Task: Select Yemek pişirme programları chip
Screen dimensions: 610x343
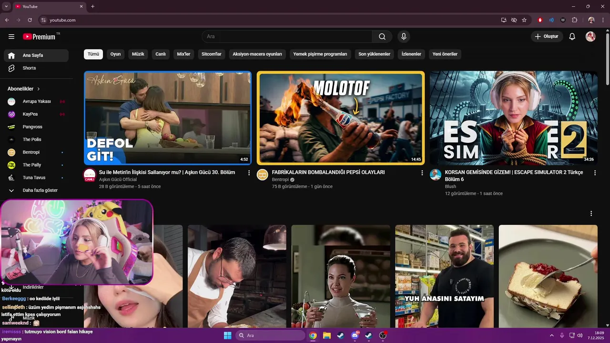Action: [320, 54]
